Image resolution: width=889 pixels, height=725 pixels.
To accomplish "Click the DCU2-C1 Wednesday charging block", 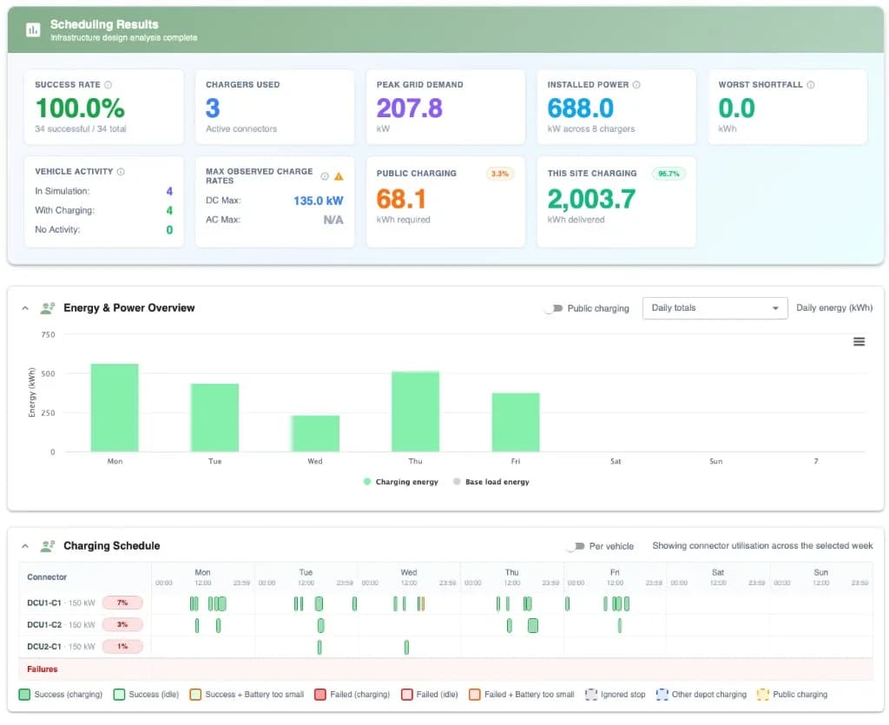I will click(x=406, y=647).
